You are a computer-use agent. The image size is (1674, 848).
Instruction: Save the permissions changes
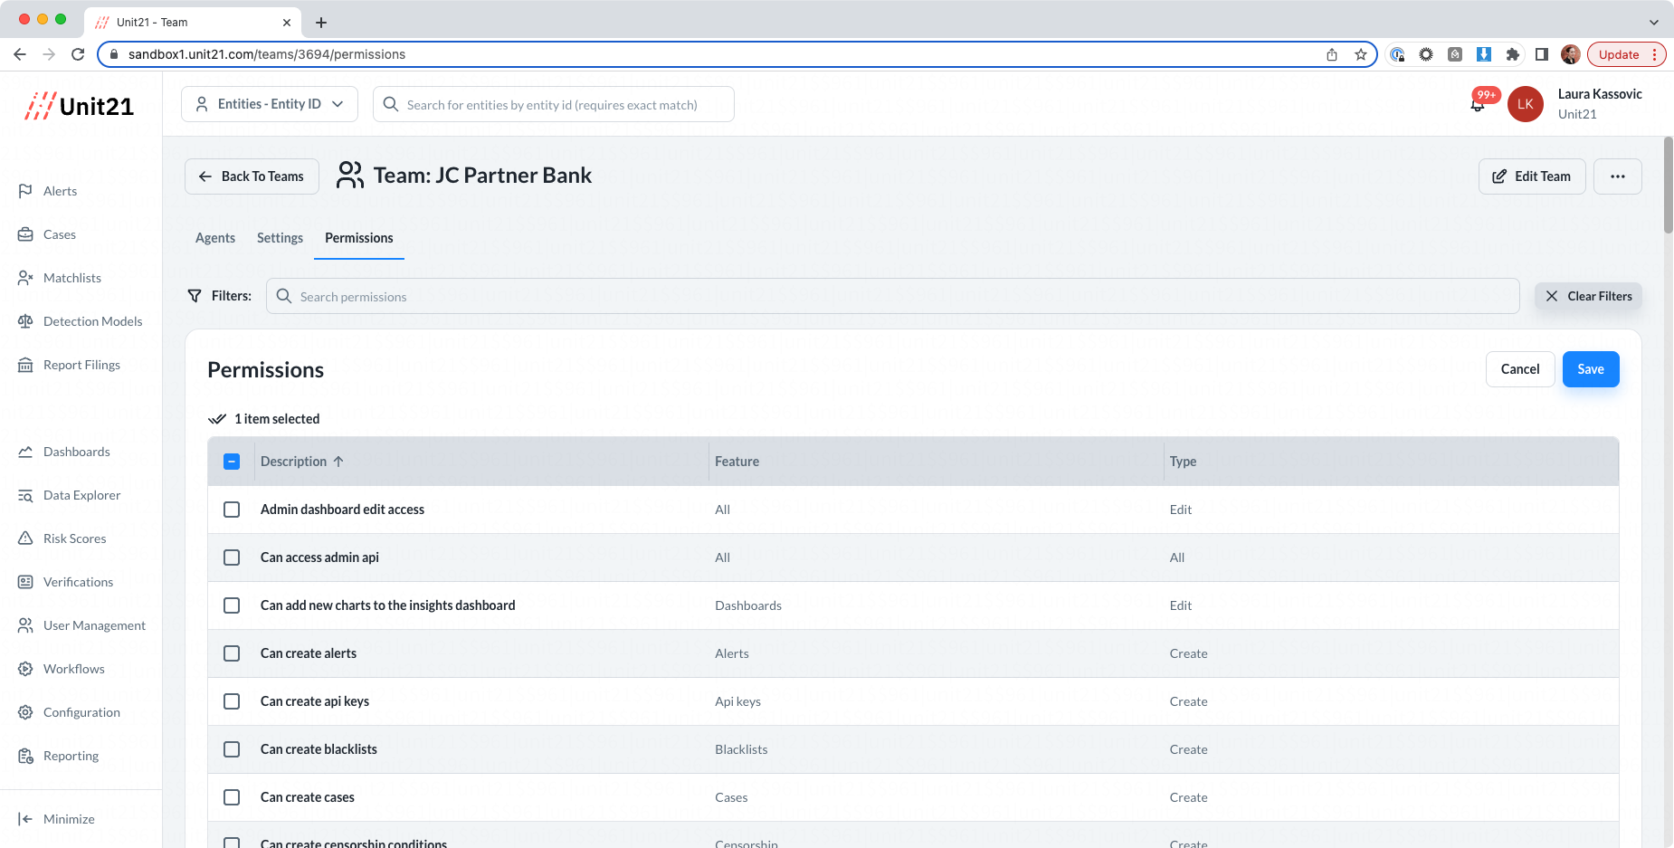(x=1591, y=369)
